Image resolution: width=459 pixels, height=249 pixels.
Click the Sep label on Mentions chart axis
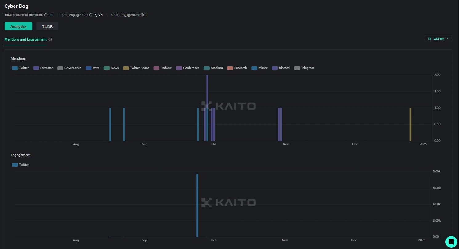point(145,144)
